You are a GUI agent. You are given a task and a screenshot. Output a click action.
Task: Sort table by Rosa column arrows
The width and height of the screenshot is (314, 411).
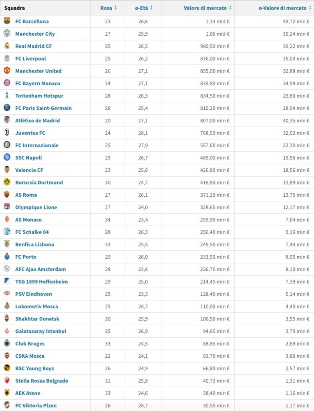pos(115,8)
